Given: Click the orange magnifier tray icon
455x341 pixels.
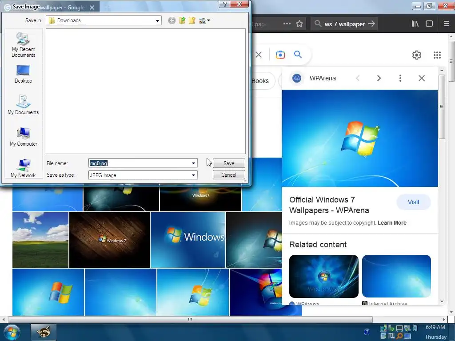Looking at the screenshot, I should click(x=399, y=336).
